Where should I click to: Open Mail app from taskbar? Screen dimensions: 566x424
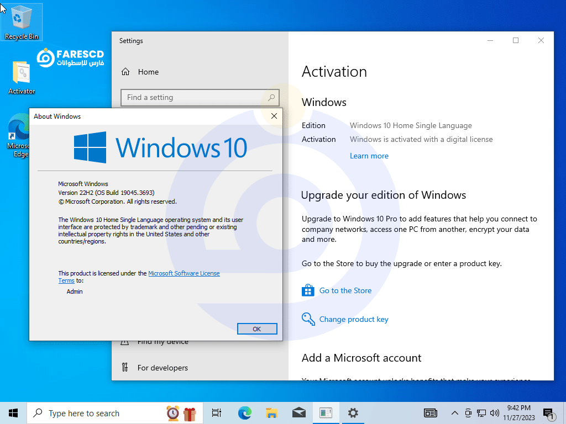(x=299, y=413)
